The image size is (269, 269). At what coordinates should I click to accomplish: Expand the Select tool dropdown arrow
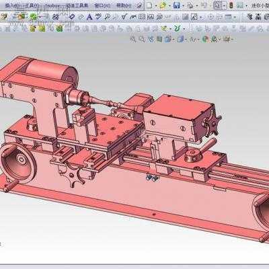coord(224,5)
